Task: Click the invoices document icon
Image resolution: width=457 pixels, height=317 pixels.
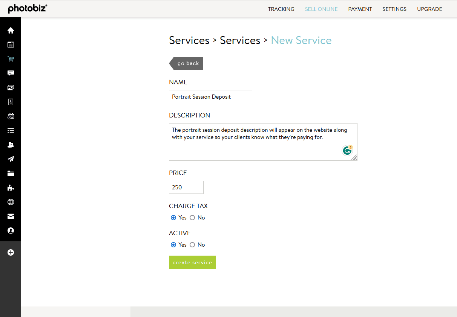Action: coord(11,102)
